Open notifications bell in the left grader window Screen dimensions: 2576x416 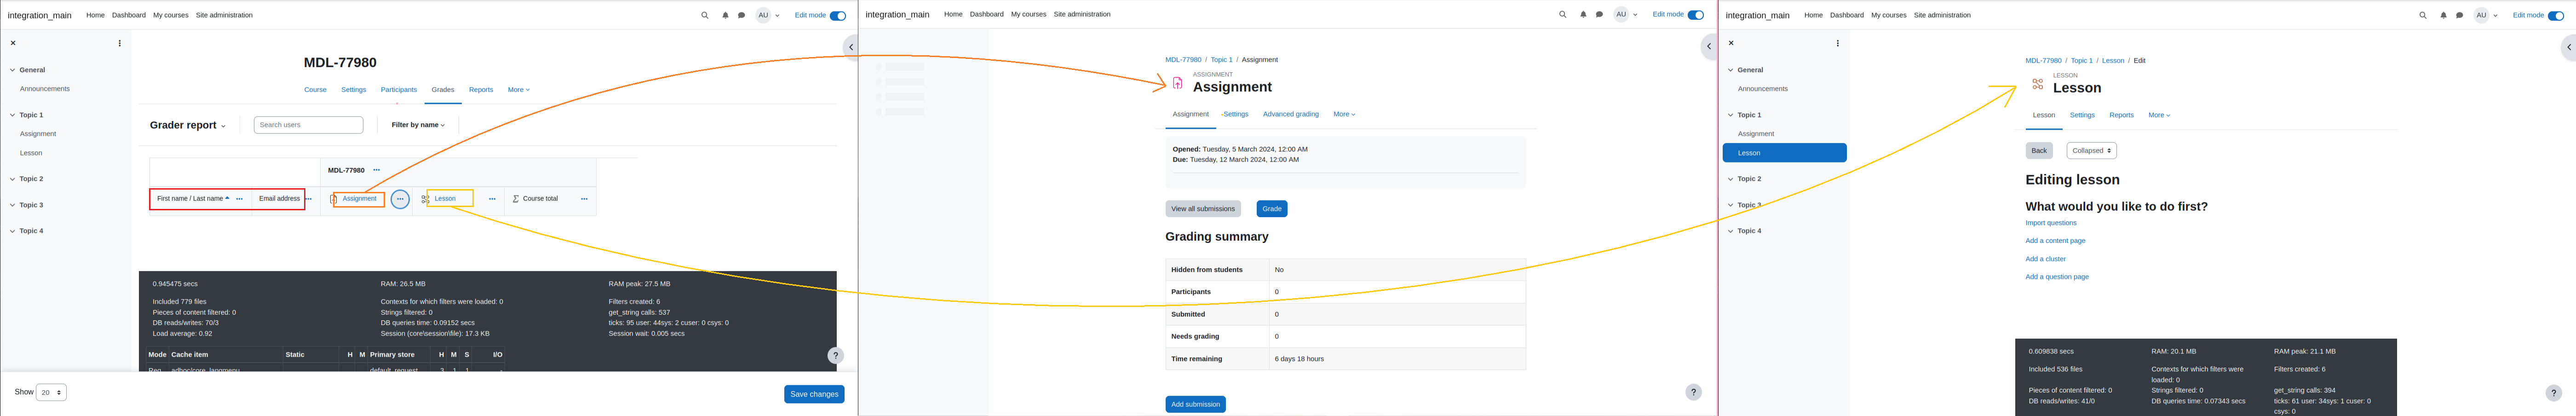[x=725, y=15]
